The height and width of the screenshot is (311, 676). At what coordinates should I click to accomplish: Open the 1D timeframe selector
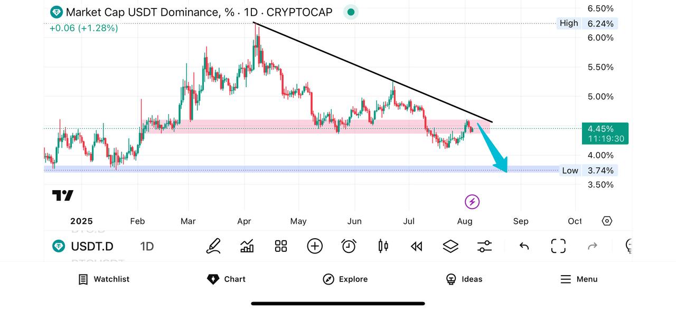[x=147, y=247]
